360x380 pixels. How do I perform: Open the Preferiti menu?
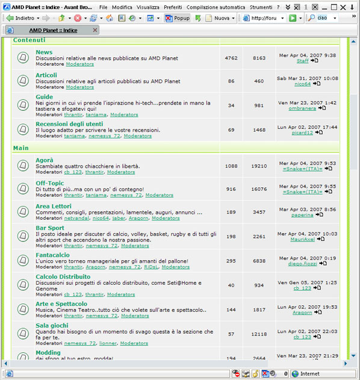click(x=173, y=7)
